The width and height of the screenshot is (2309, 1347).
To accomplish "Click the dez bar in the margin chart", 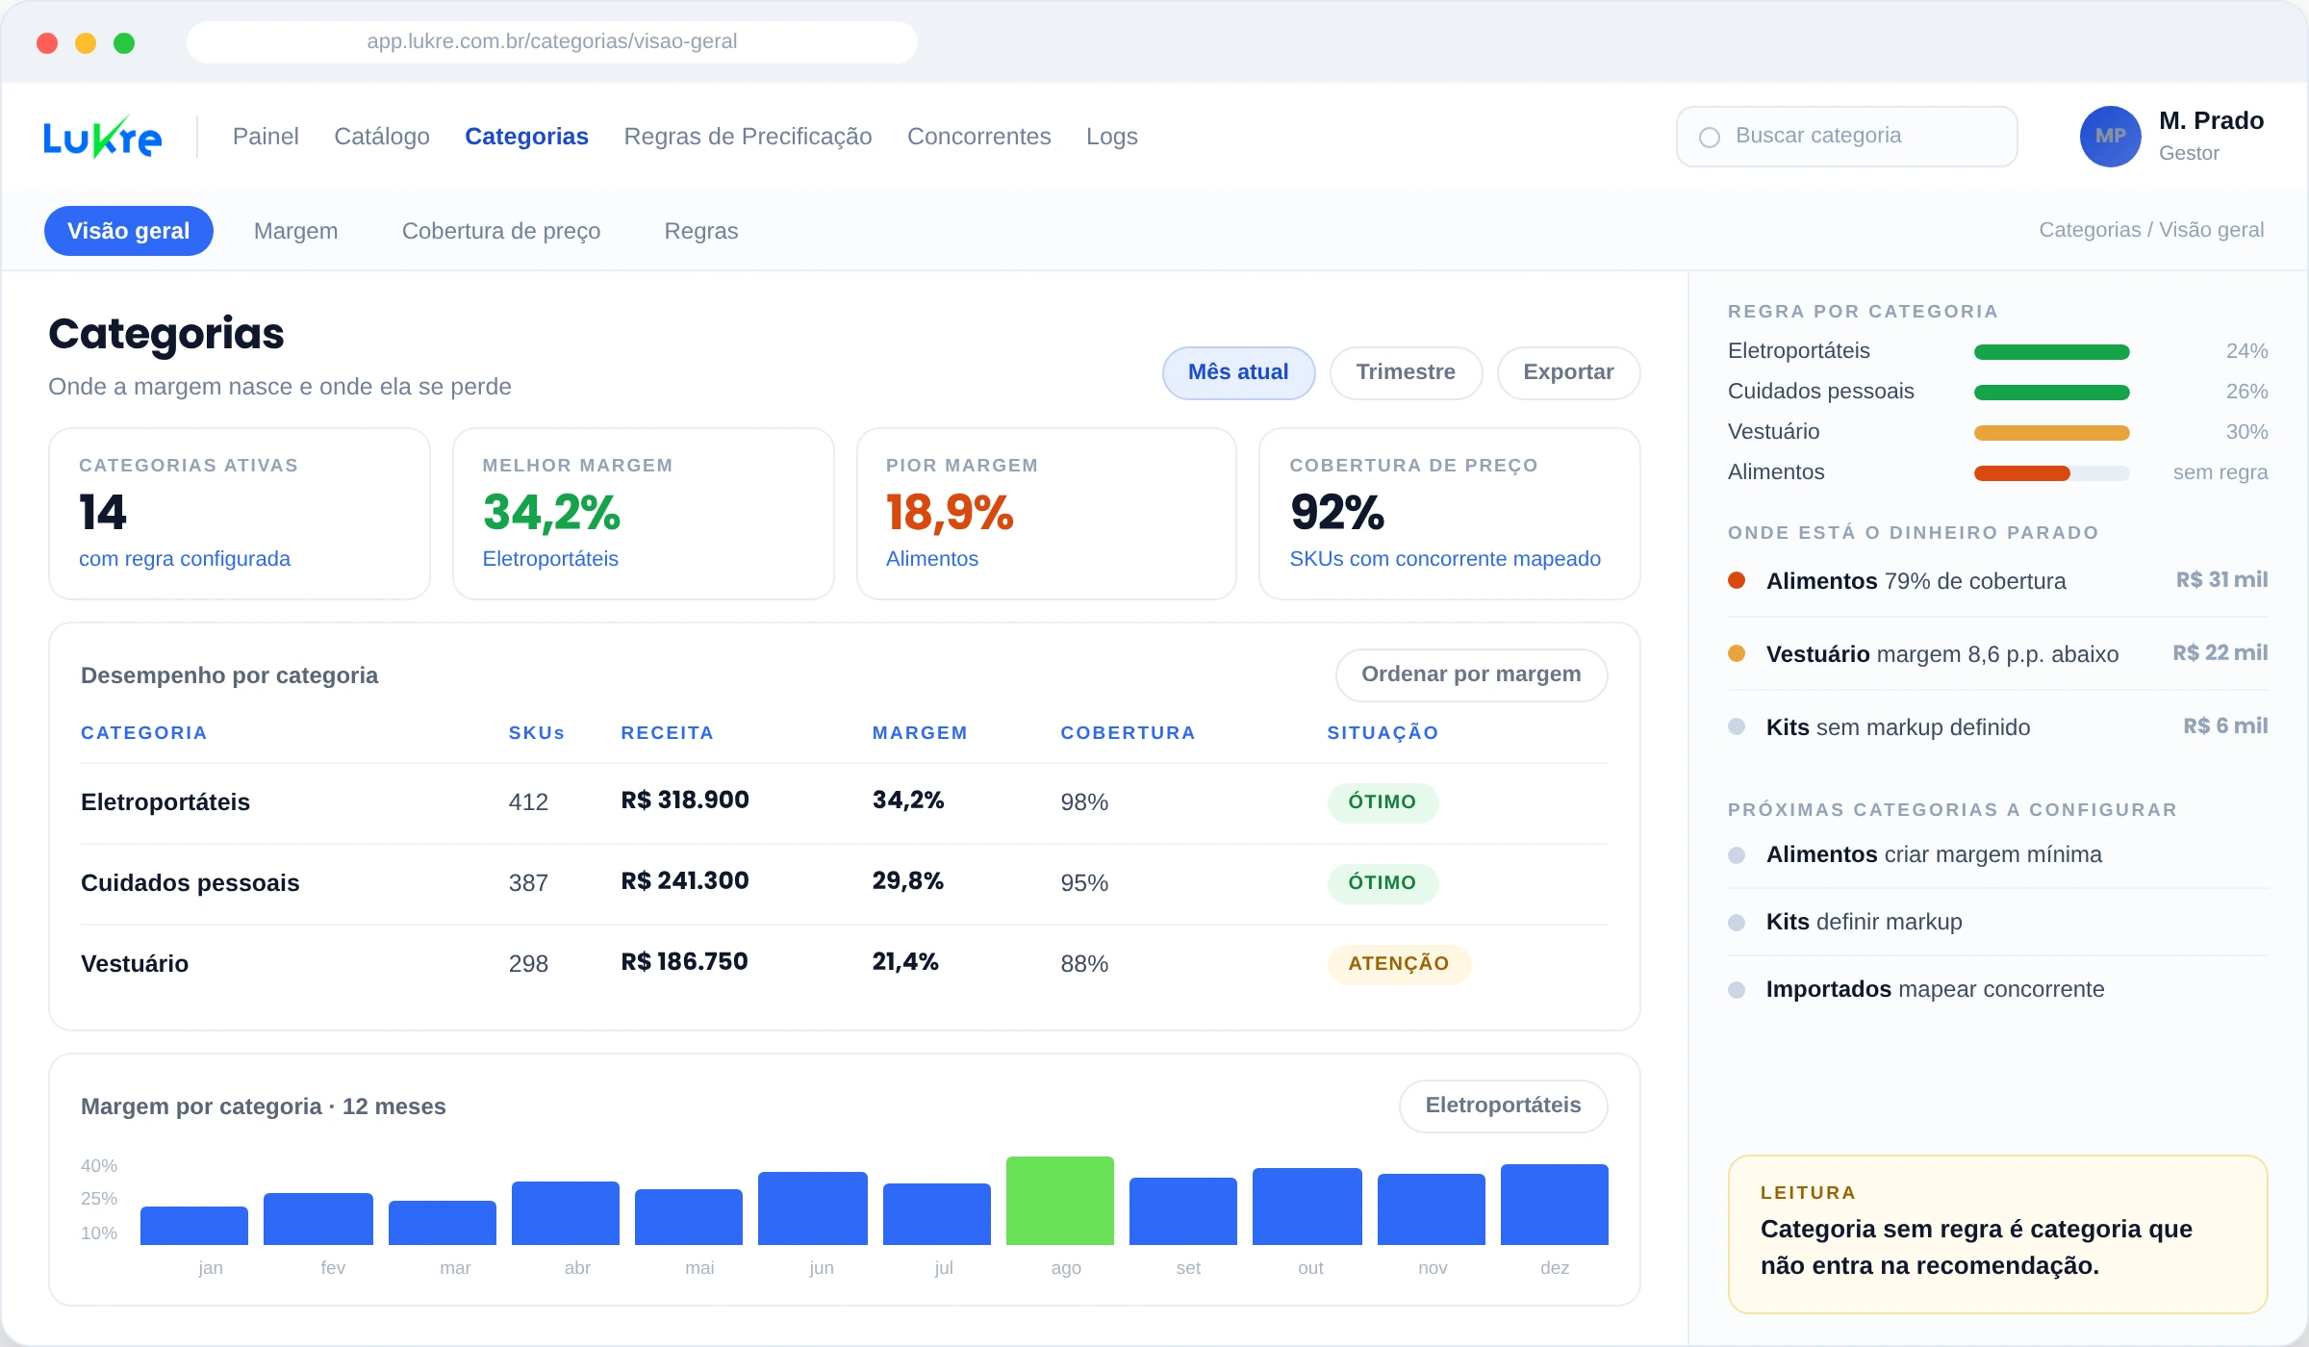I will pyautogui.click(x=1555, y=1205).
